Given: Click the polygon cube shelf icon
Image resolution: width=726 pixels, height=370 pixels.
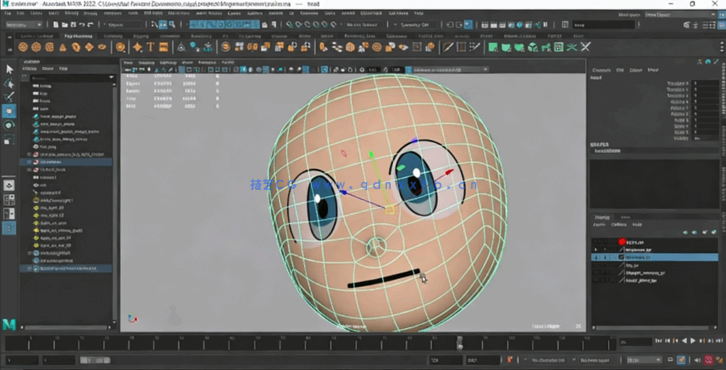Looking at the screenshot, I should pyautogui.click(x=36, y=47).
